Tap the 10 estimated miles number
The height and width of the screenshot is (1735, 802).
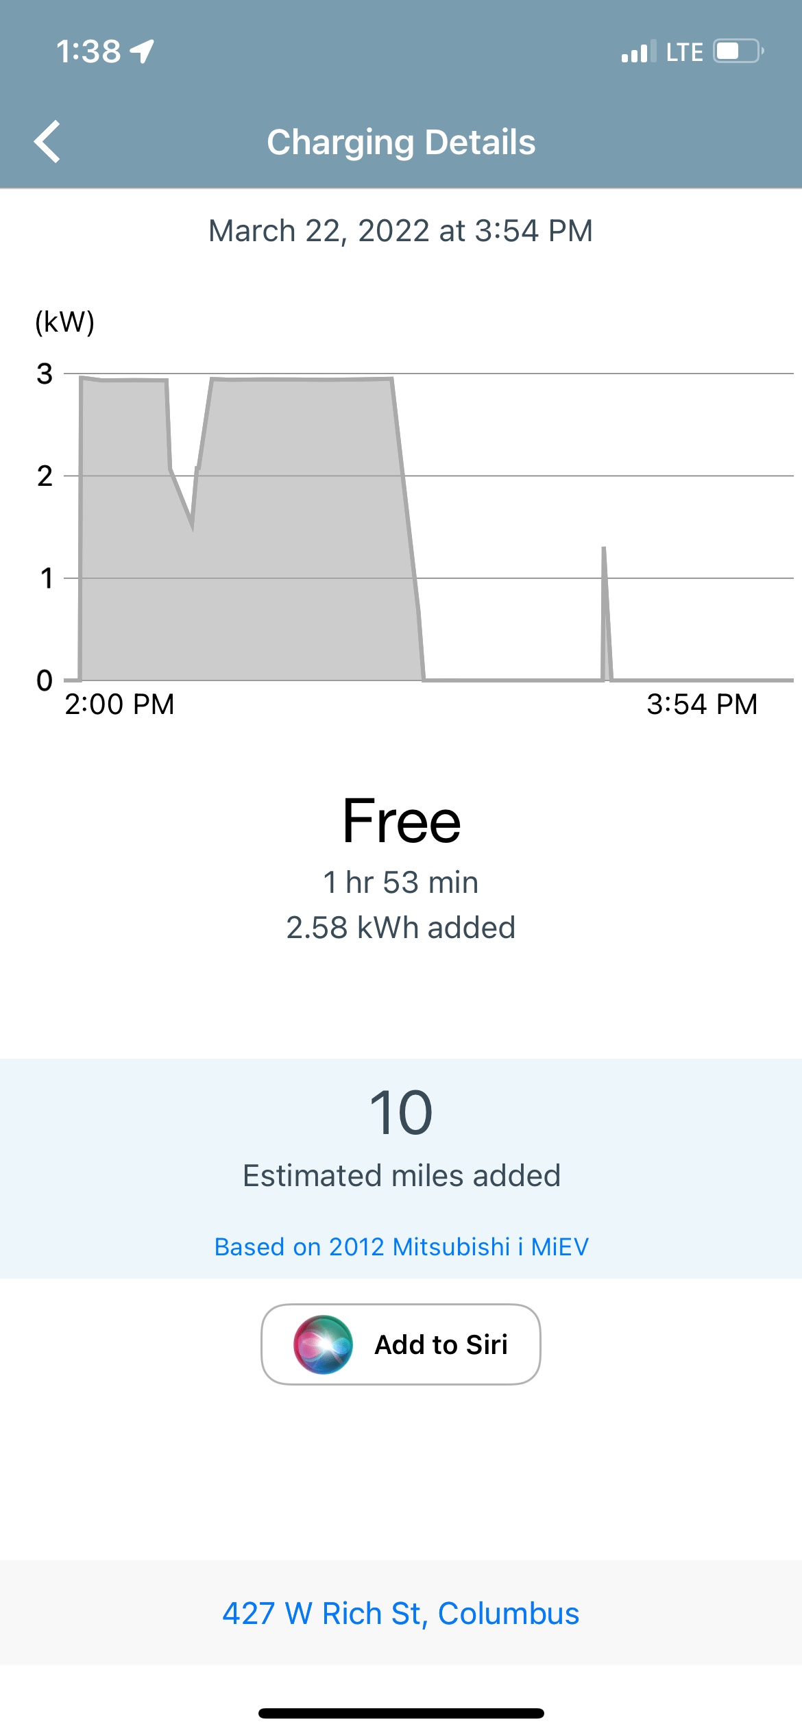(401, 1113)
